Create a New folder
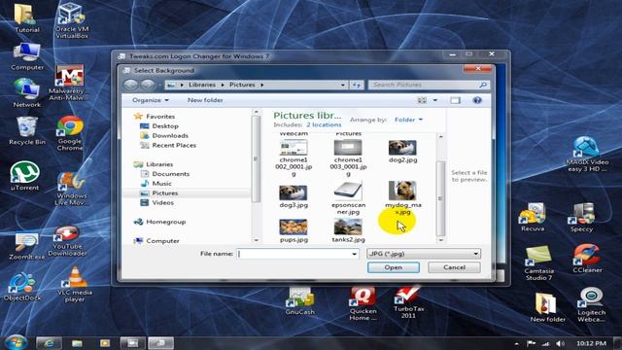Image resolution: width=622 pixels, height=350 pixels. coord(205,100)
